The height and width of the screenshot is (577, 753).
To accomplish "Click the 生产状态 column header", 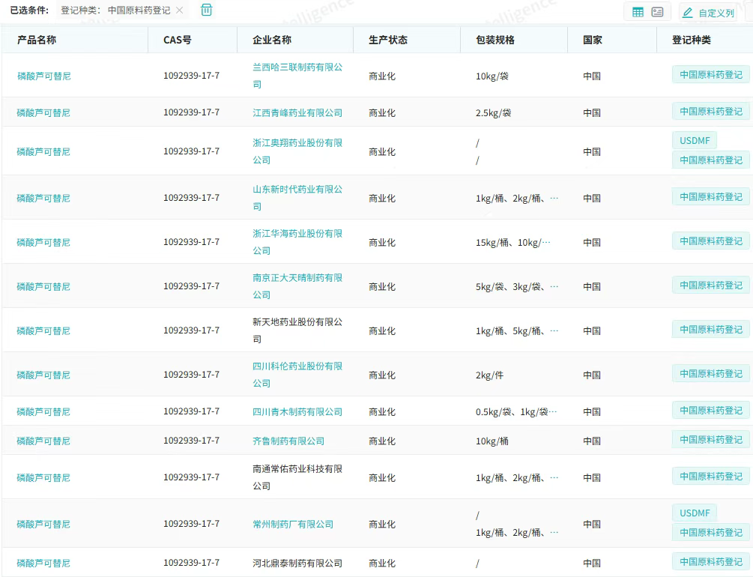I will (388, 40).
